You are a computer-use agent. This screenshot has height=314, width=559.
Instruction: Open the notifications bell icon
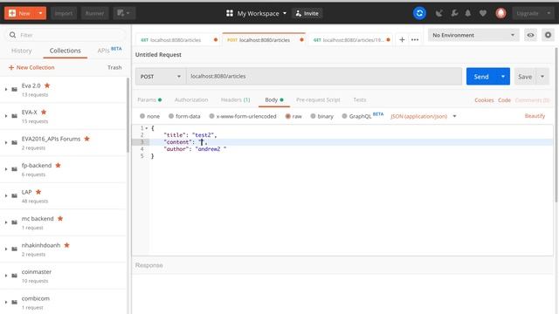[468, 13]
